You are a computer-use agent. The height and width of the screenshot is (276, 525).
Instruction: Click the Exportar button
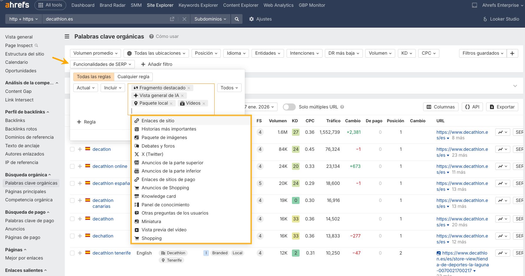[x=502, y=107]
